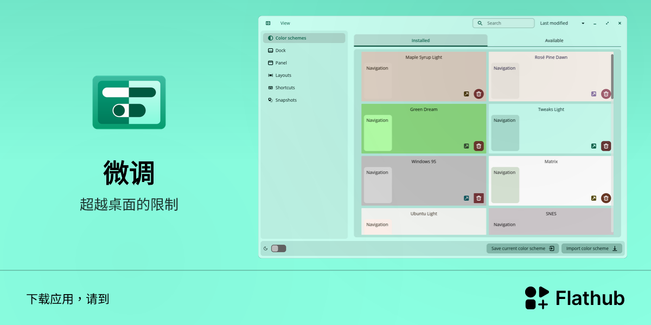Click the moon icon beside the switch
Viewport: 651px width, 325px height.
pos(266,249)
